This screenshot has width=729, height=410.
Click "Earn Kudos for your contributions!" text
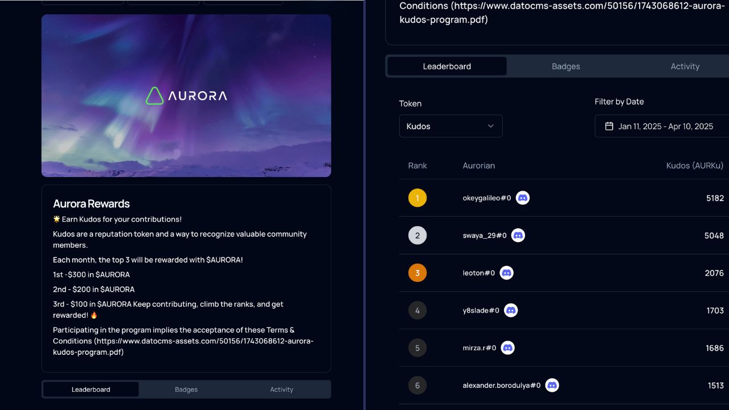click(x=122, y=219)
